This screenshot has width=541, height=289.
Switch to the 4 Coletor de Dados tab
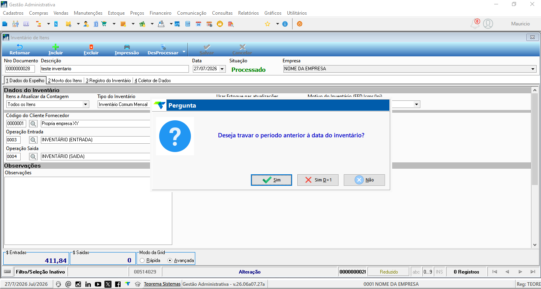click(153, 81)
